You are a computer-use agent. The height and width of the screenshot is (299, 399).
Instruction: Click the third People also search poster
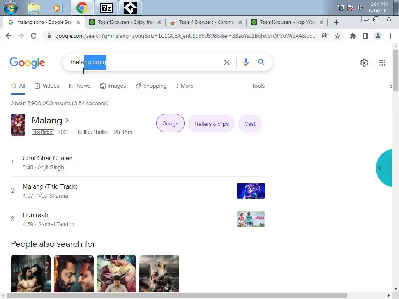117,274
